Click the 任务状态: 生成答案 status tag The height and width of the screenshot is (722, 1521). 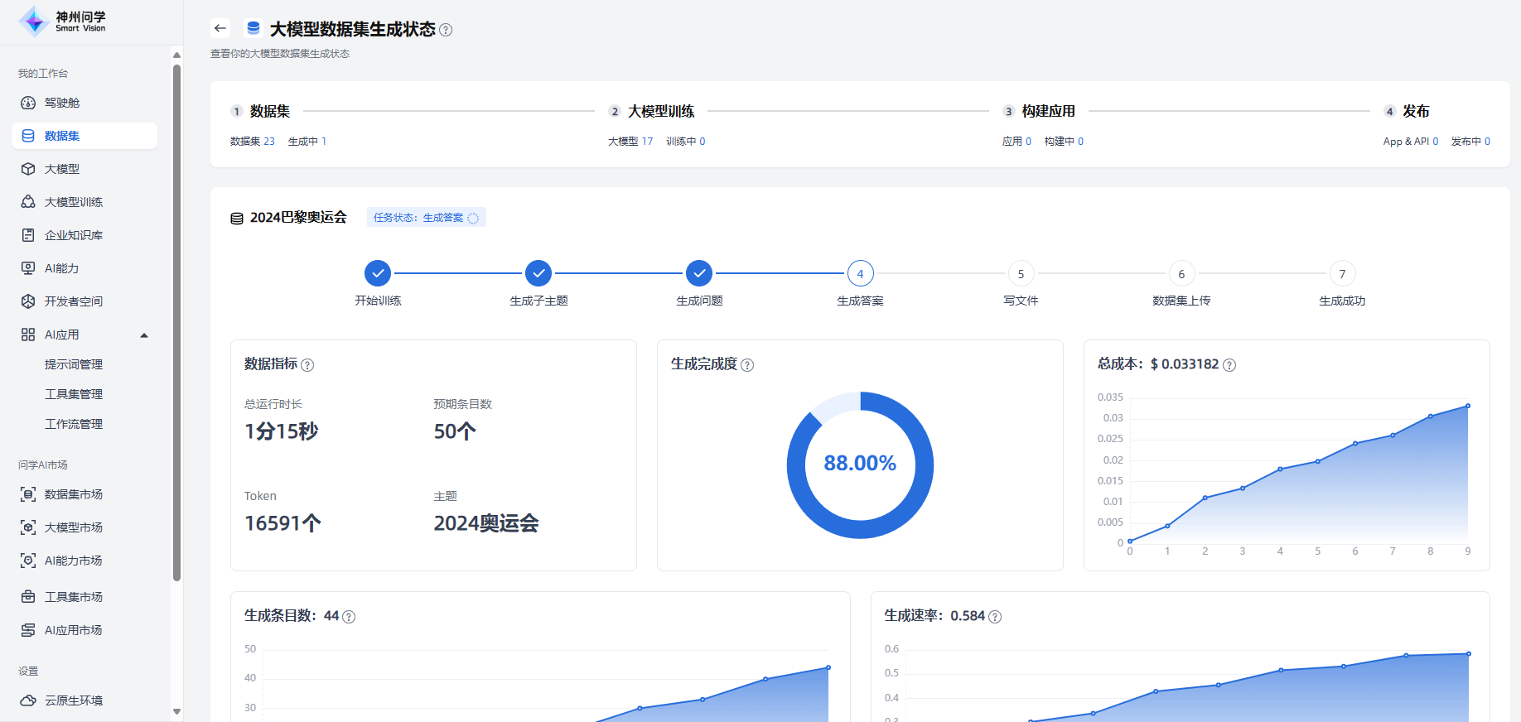pyautogui.click(x=427, y=218)
